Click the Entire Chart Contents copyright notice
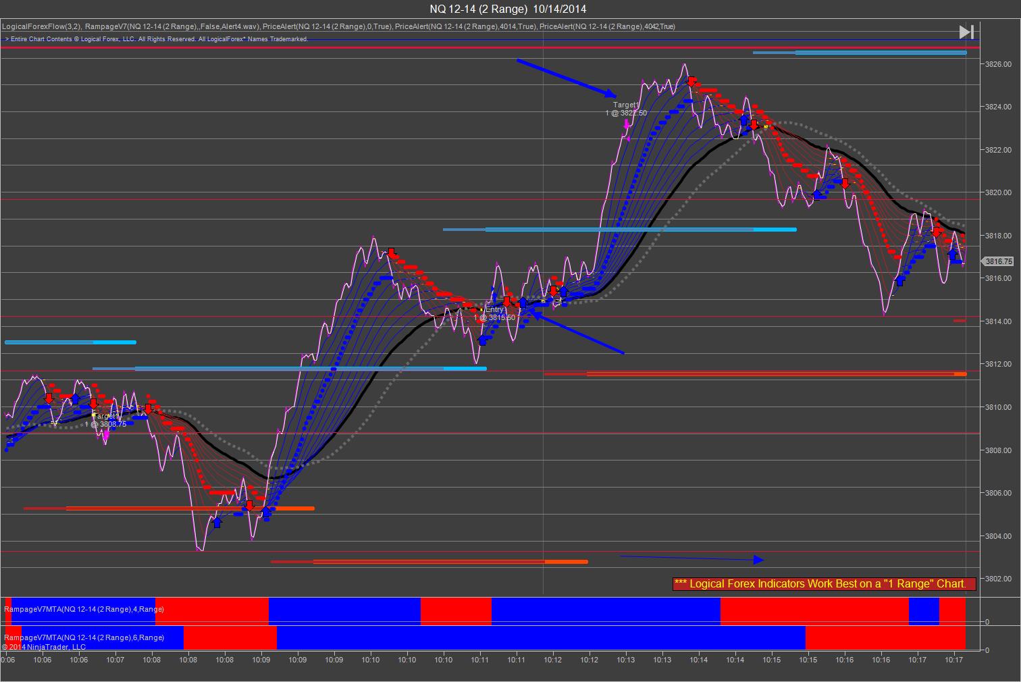Screen dimensions: 1021x682 tap(157, 39)
